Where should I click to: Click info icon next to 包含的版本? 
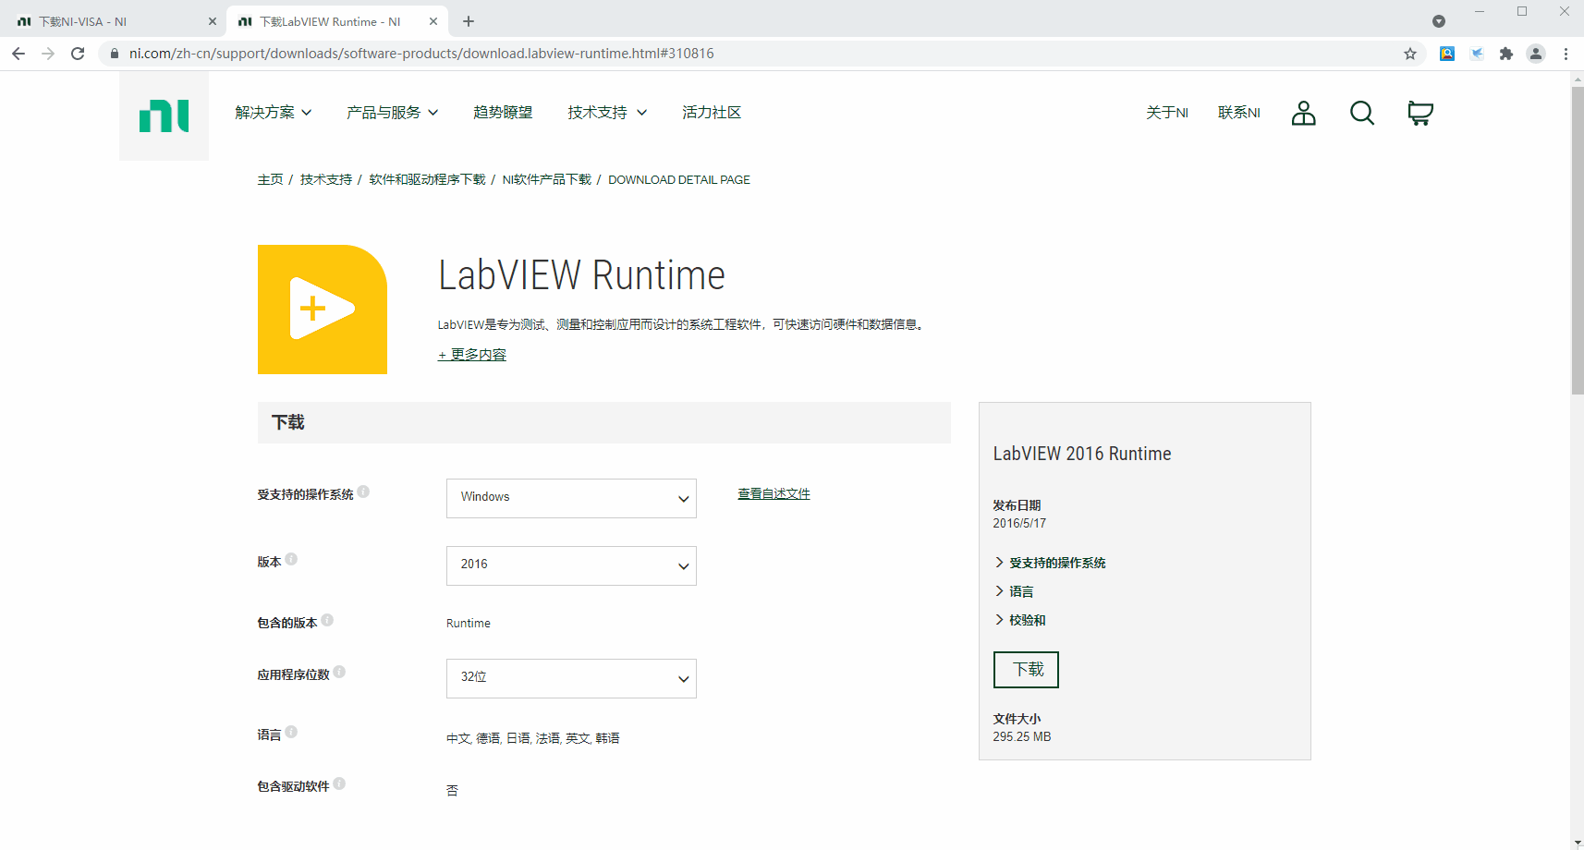327,620
